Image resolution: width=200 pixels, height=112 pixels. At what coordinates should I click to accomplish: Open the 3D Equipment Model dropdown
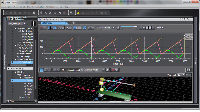(103, 70)
